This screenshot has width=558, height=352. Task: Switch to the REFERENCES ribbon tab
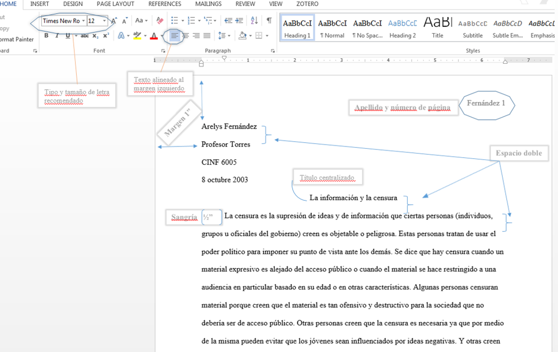click(164, 4)
